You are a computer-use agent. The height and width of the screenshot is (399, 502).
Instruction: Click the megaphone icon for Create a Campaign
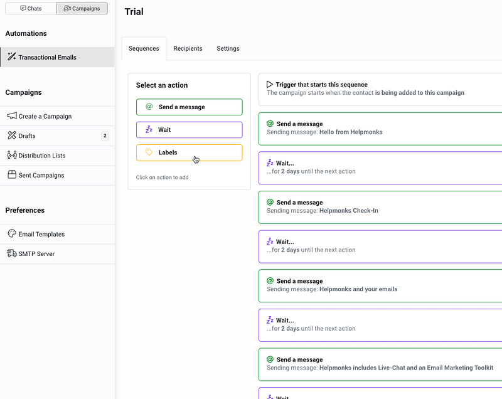point(12,116)
